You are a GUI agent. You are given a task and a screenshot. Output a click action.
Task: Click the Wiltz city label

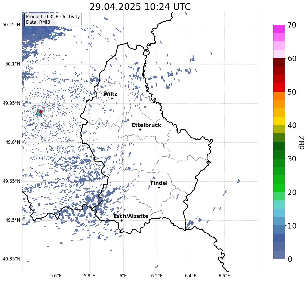point(110,94)
